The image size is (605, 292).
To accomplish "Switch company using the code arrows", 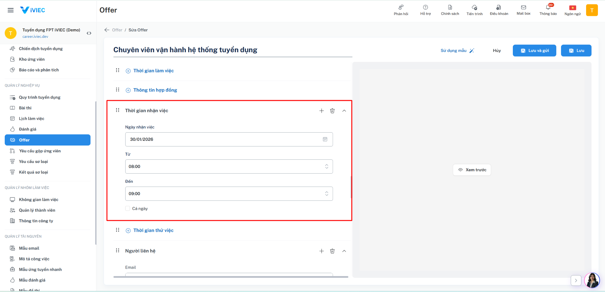I will 89,33.
